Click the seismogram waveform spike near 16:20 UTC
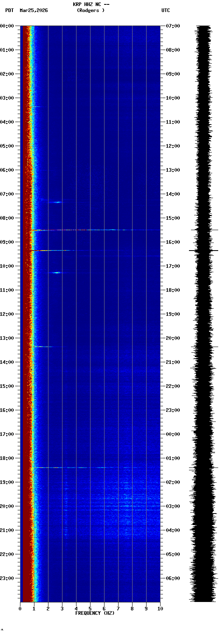Viewport: 221px width, 634px height. [x=204, y=251]
